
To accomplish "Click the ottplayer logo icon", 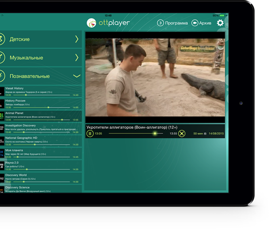I will [91, 23].
